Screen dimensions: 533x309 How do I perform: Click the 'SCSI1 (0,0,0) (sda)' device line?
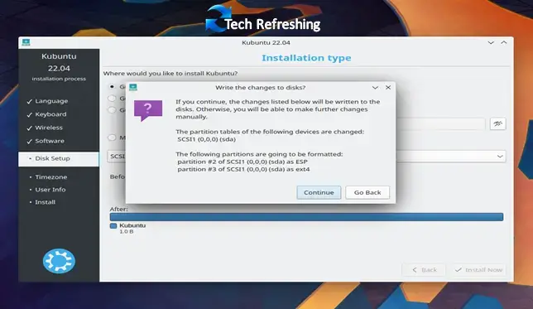tap(206, 139)
